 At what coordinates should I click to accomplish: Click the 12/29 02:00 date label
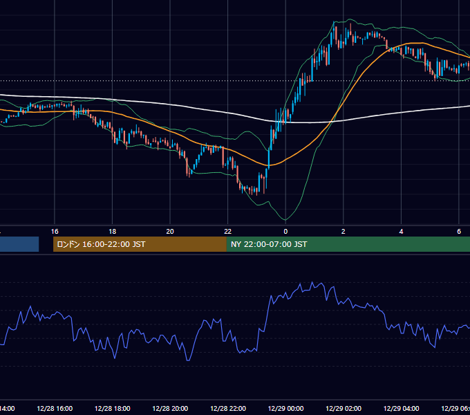click(x=344, y=409)
